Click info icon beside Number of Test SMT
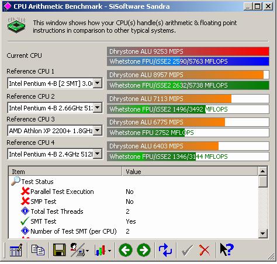Image resolution: width=277 pixels, height=264 pixels. tap(25, 231)
